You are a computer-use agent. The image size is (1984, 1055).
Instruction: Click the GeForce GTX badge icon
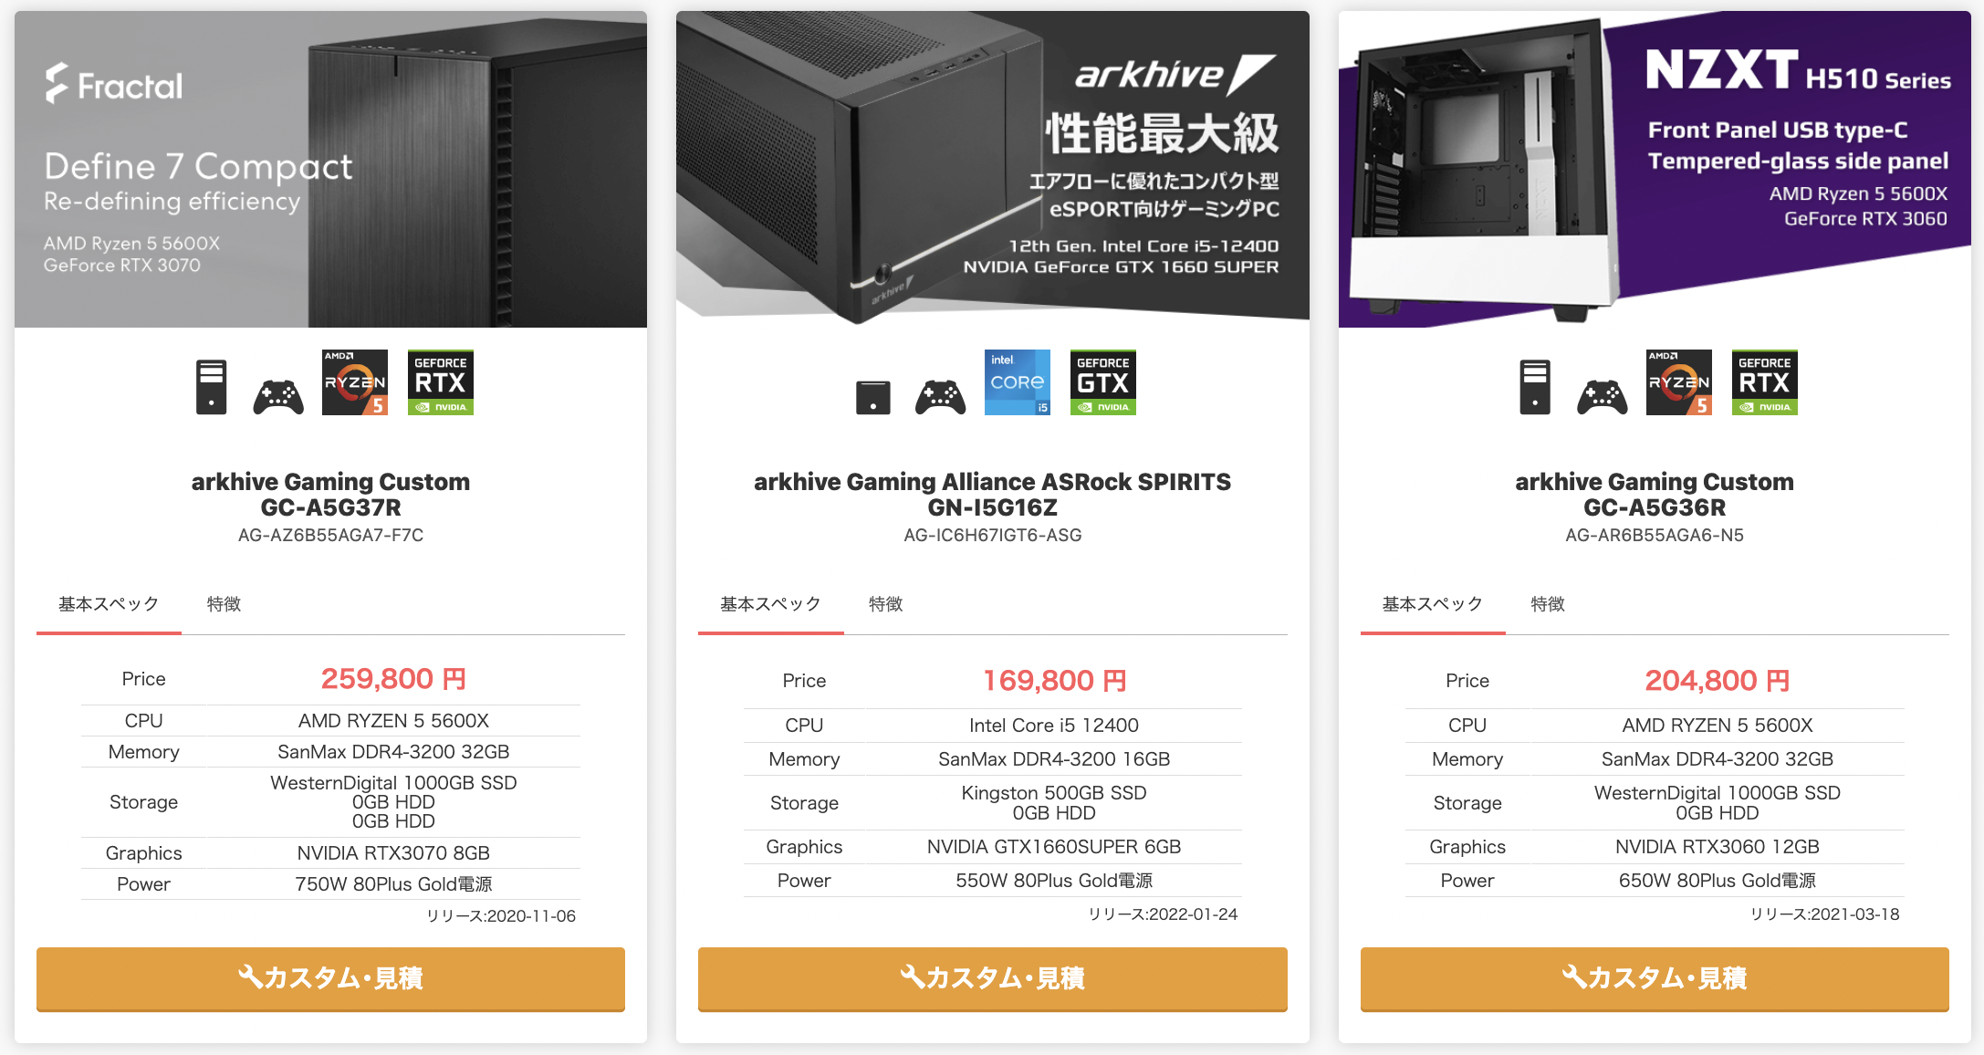[x=1103, y=382]
